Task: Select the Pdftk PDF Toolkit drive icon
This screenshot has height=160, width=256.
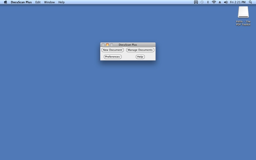Action: 243,12
